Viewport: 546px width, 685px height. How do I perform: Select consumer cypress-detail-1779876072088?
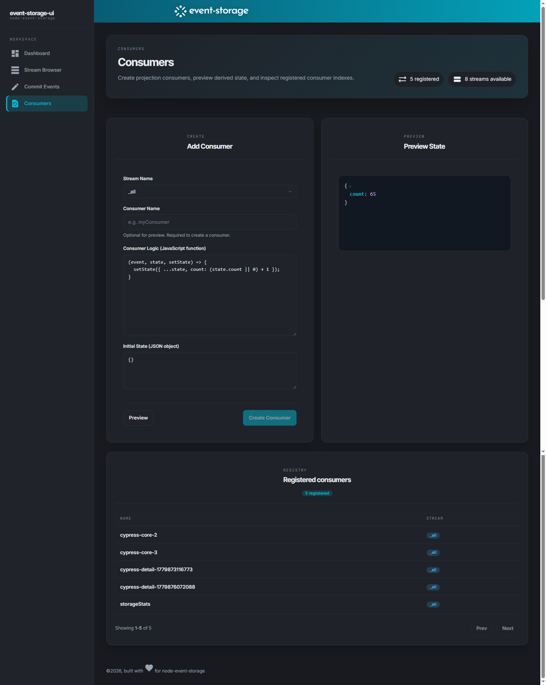click(317, 587)
